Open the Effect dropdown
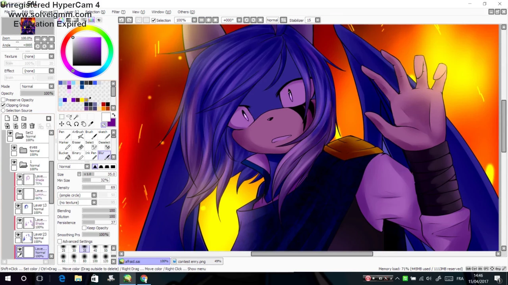Screen dimensions: 508x285 38,71
